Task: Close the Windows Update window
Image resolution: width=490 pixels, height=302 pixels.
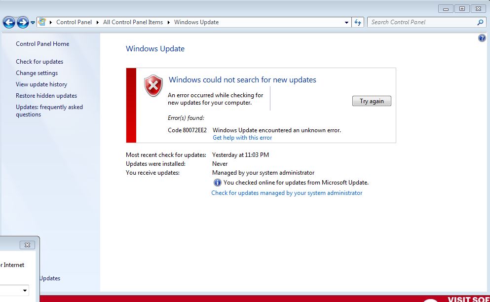Action: point(478,9)
